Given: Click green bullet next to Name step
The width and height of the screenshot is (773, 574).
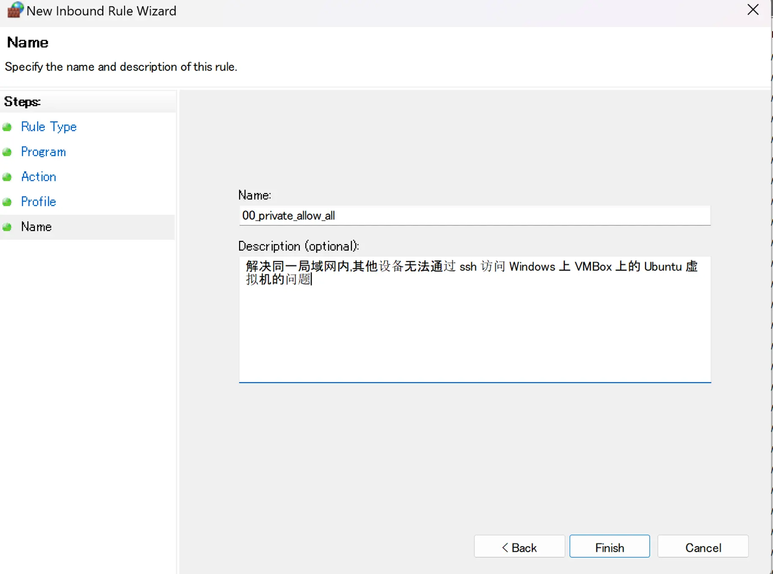Looking at the screenshot, I should coord(7,227).
